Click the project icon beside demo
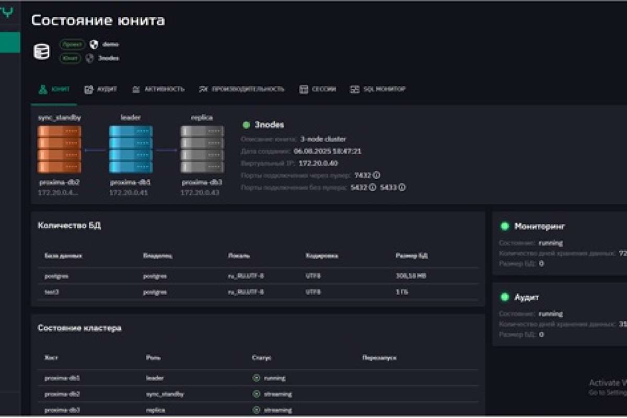This screenshot has height=418, width=627. (94, 44)
